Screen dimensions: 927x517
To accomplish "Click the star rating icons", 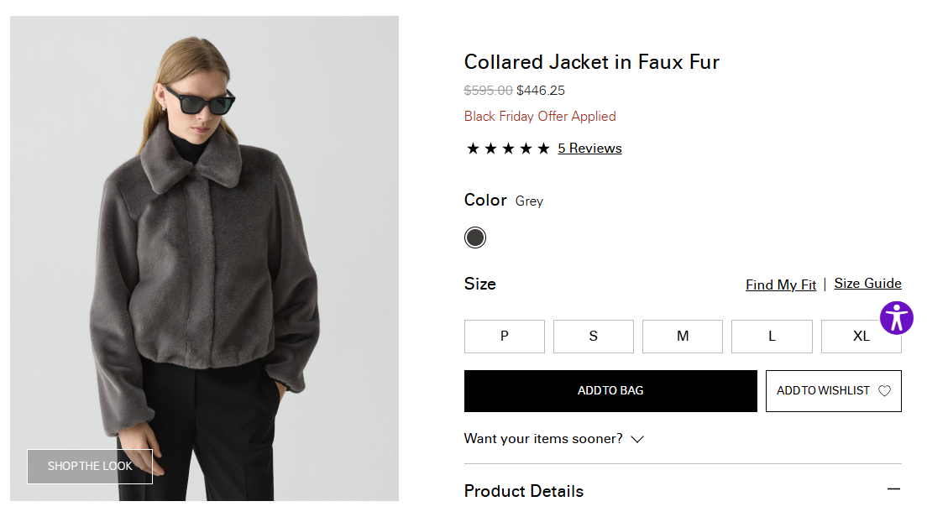I will click(508, 149).
